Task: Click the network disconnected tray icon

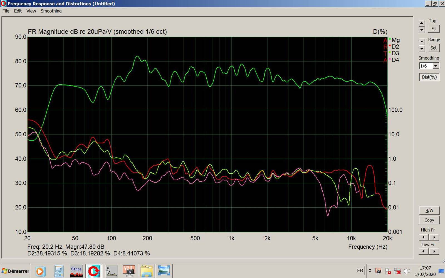Action: 397,271
